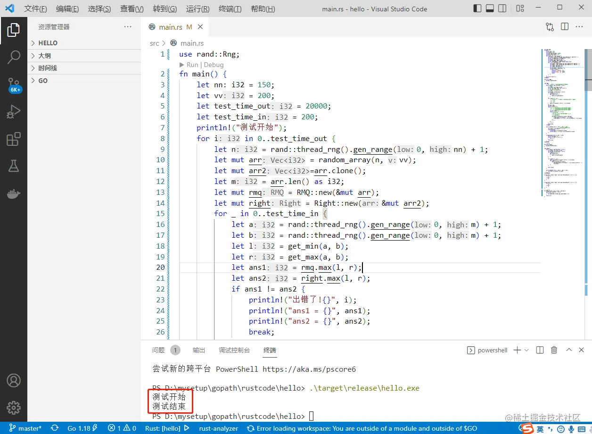
Task: Close the terminal panel
Action: click(582, 350)
